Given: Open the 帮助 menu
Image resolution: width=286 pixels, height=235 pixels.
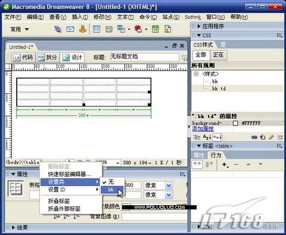Looking at the screenshot, I should pos(239,17).
